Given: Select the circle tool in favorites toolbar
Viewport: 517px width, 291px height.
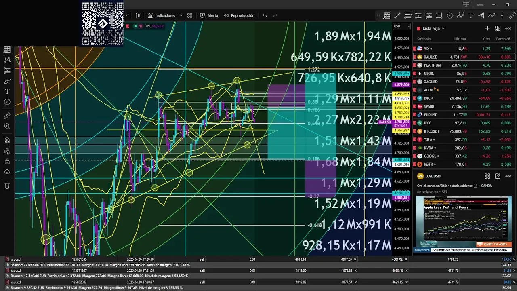Looking at the screenshot, I should tap(450, 15).
